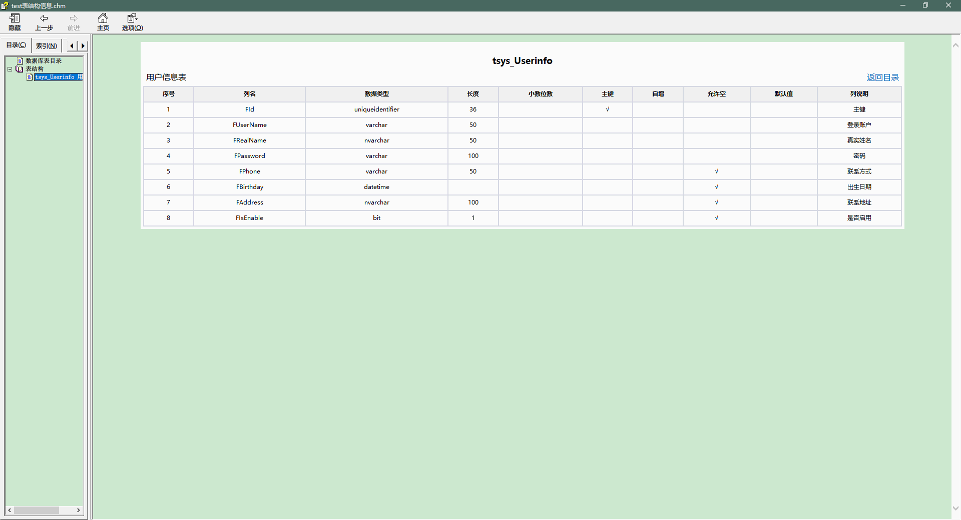Click the 隐藏 (Hide) toolbar icon

(15, 18)
